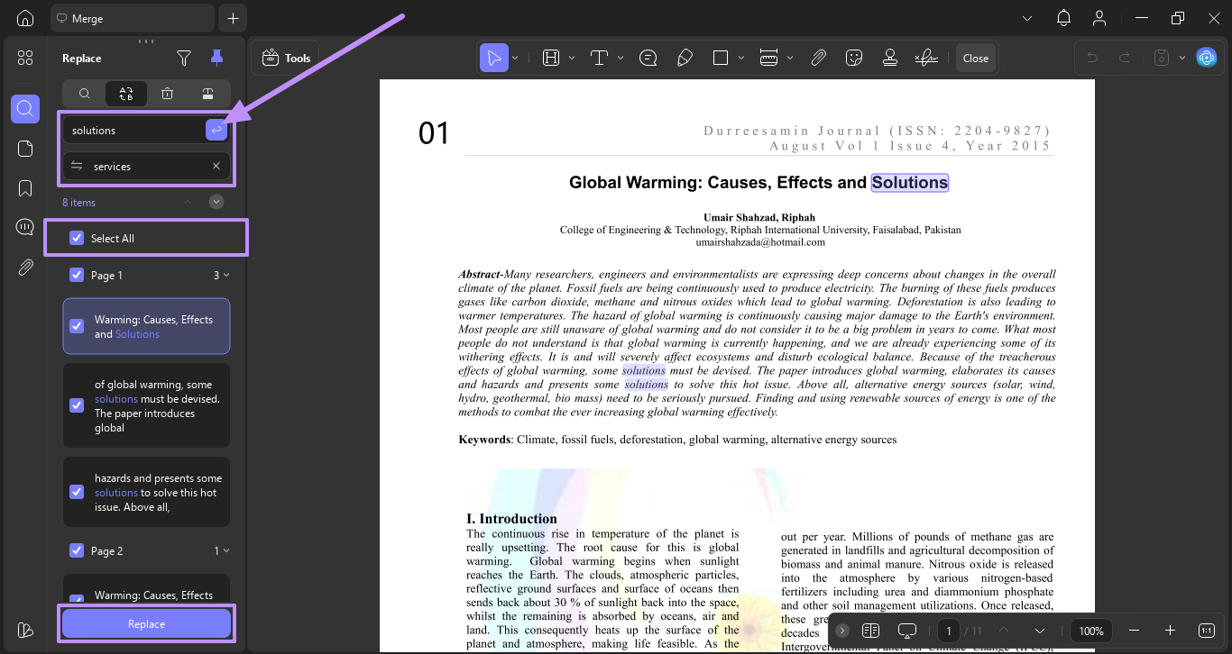Click the Close button in toolbar
This screenshot has height=654, width=1232.
pos(976,58)
